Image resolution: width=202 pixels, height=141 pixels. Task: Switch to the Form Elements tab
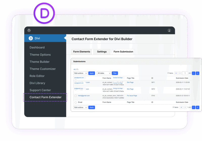82,52
